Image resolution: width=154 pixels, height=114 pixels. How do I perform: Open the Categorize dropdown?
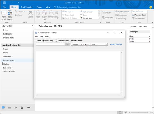(x=122, y=15)
